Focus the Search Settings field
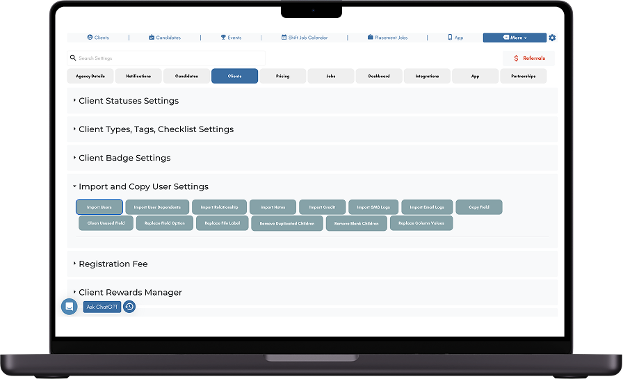The width and height of the screenshot is (623, 379). (166, 58)
